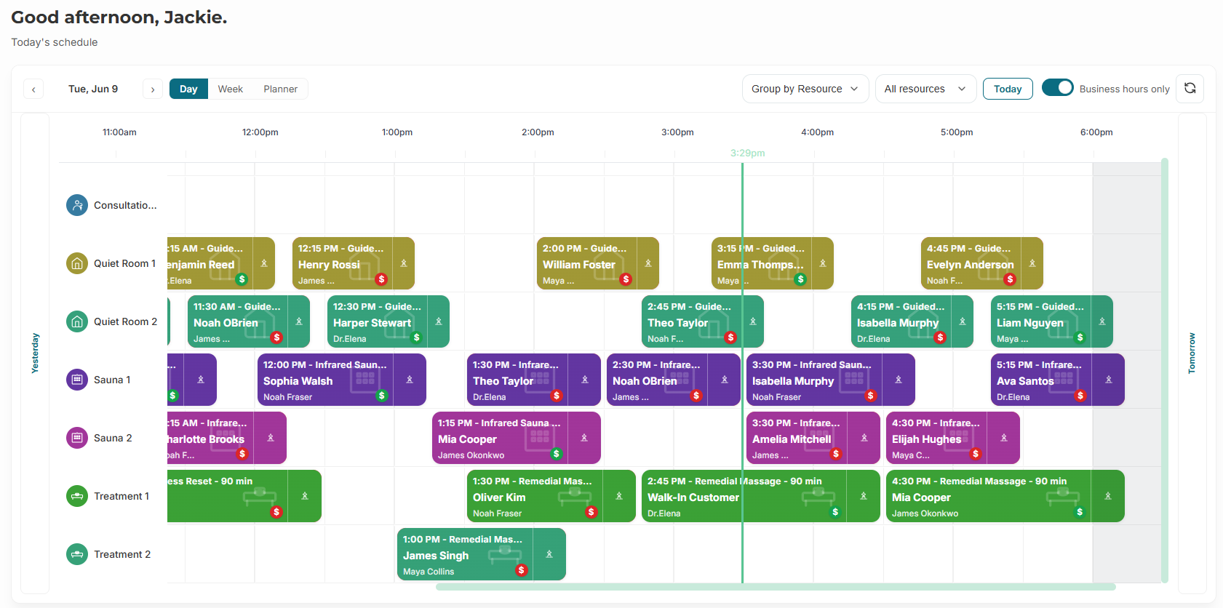Click the Sauna 2 resource icon
Image resolution: width=1223 pixels, height=608 pixels.
77,438
